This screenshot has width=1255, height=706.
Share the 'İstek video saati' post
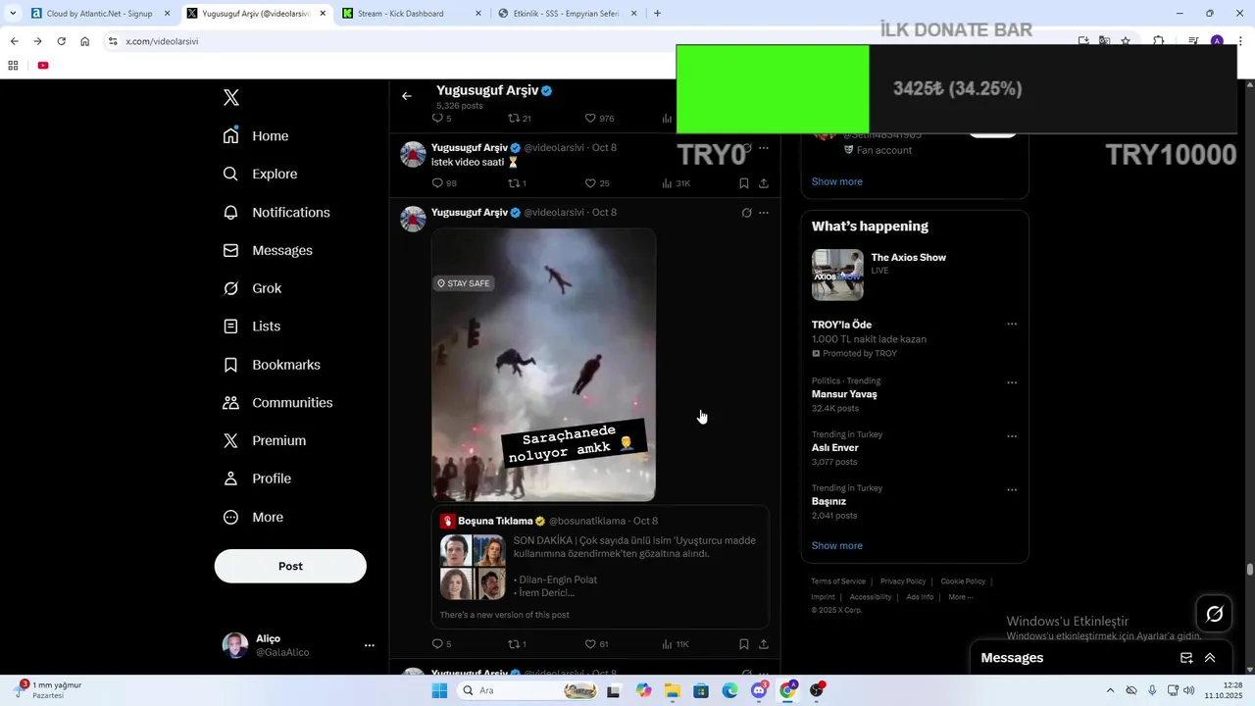point(764,183)
